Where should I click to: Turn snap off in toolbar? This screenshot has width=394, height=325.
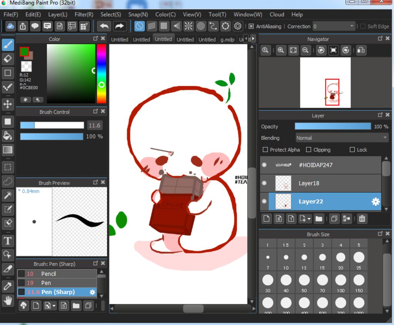pyautogui.click(x=139, y=26)
